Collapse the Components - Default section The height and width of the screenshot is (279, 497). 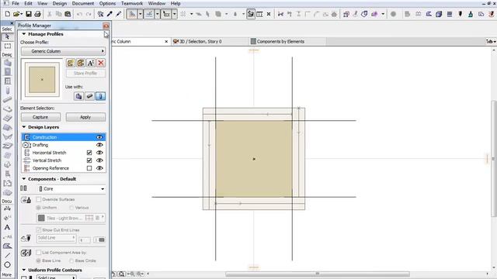tap(24, 179)
